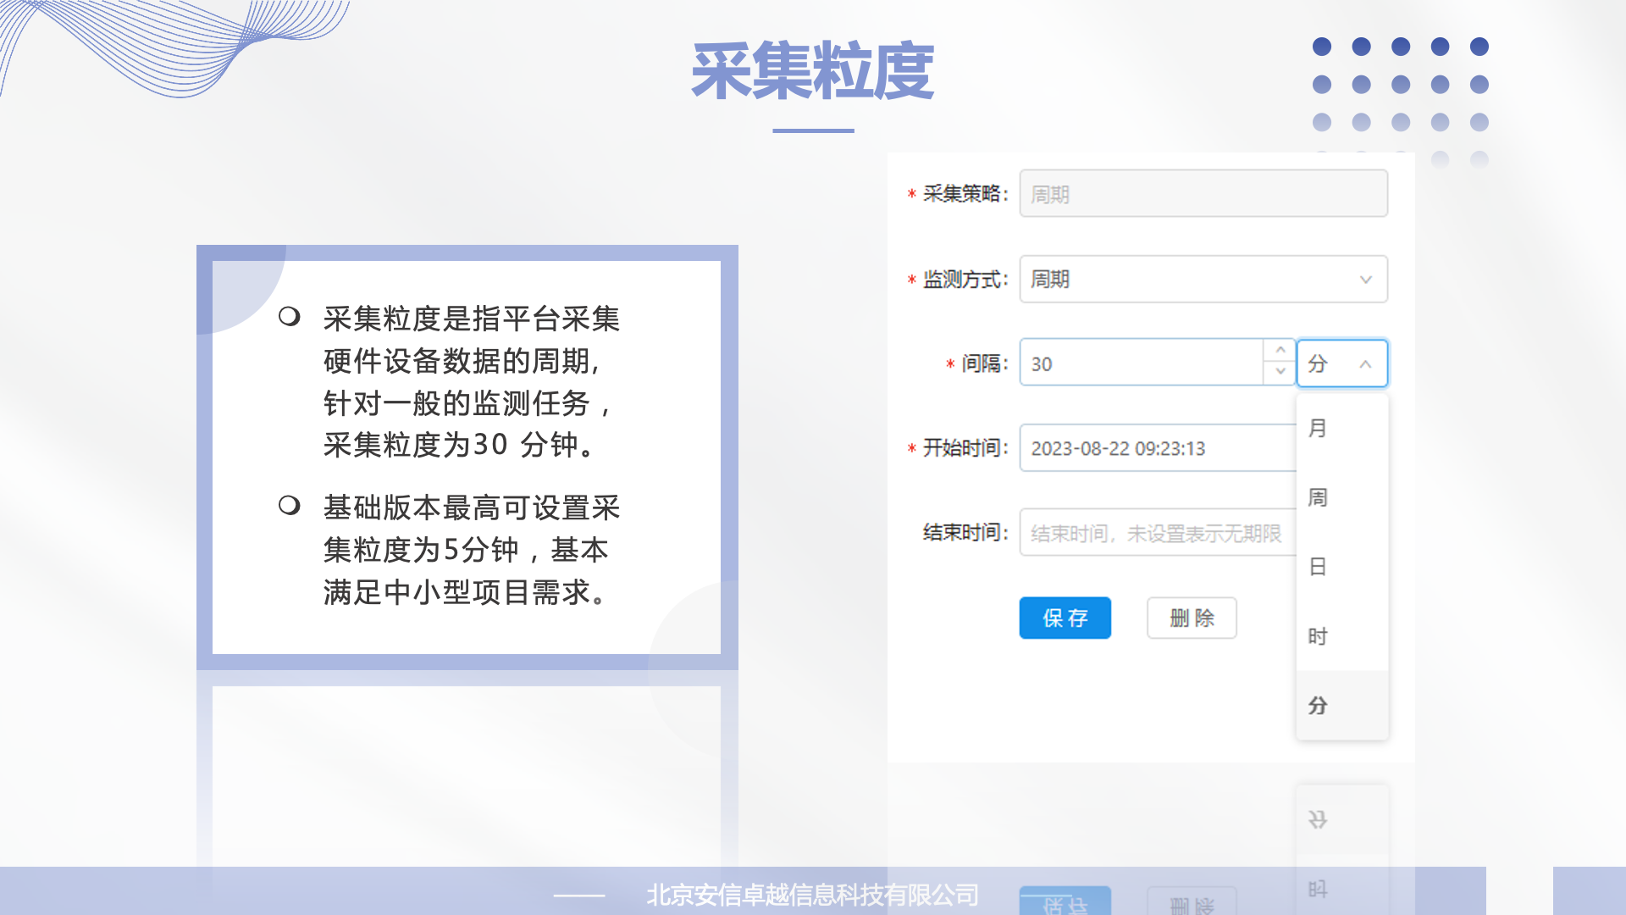The width and height of the screenshot is (1626, 915).
Task: Click the interval decrease stepper arrow
Action: coord(1280,373)
